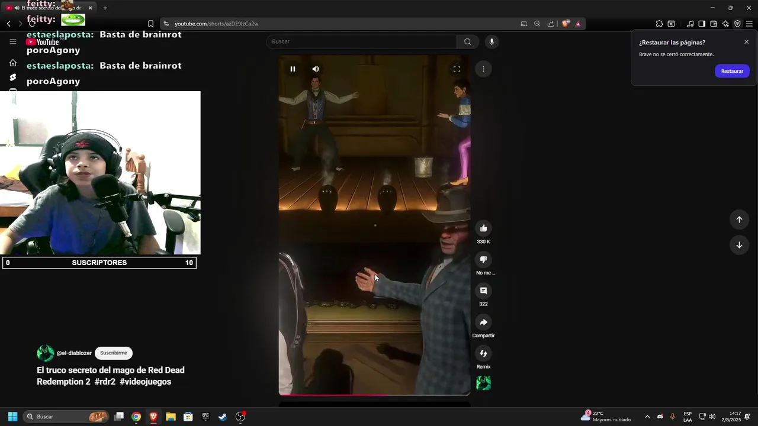Restore pages with the Restaurar button

coord(732,71)
